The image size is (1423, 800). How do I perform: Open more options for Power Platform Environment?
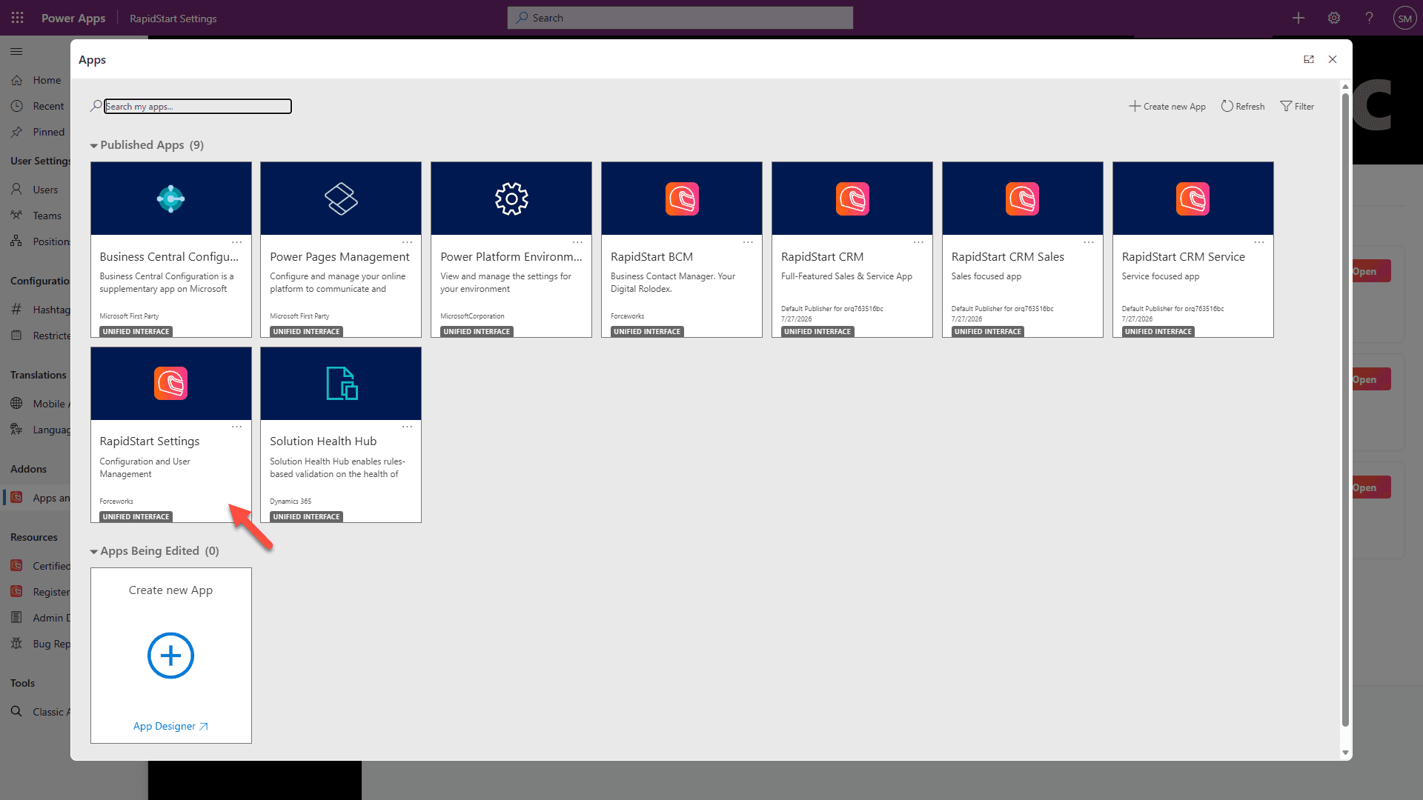[578, 242]
